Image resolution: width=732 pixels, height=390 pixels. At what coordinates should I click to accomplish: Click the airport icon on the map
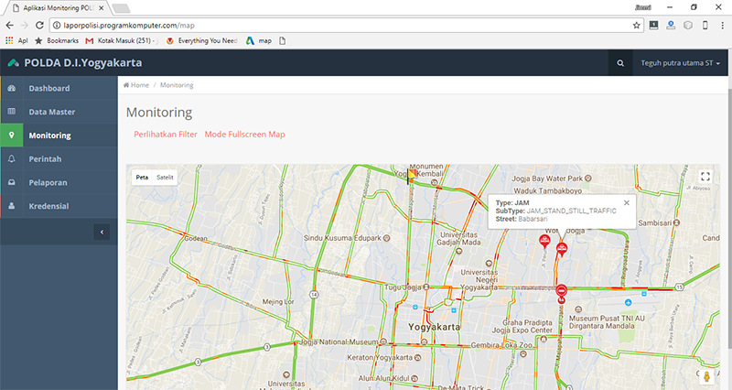pos(629,302)
